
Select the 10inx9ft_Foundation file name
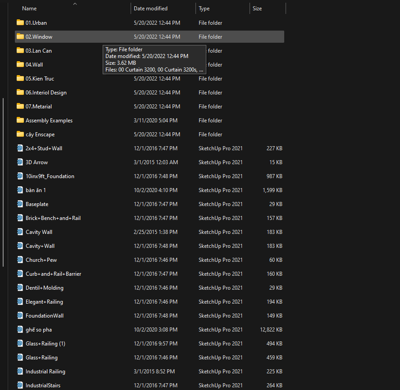pyautogui.click(x=50, y=176)
